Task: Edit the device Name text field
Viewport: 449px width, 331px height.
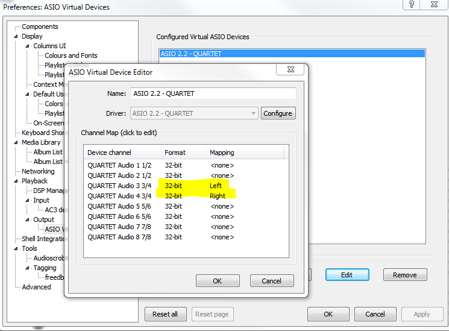Action: [x=213, y=93]
